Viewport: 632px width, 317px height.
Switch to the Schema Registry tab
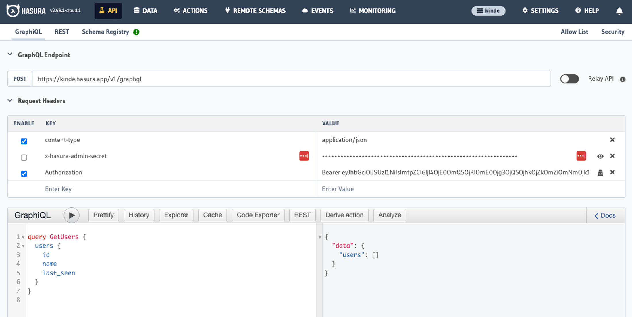point(106,32)
